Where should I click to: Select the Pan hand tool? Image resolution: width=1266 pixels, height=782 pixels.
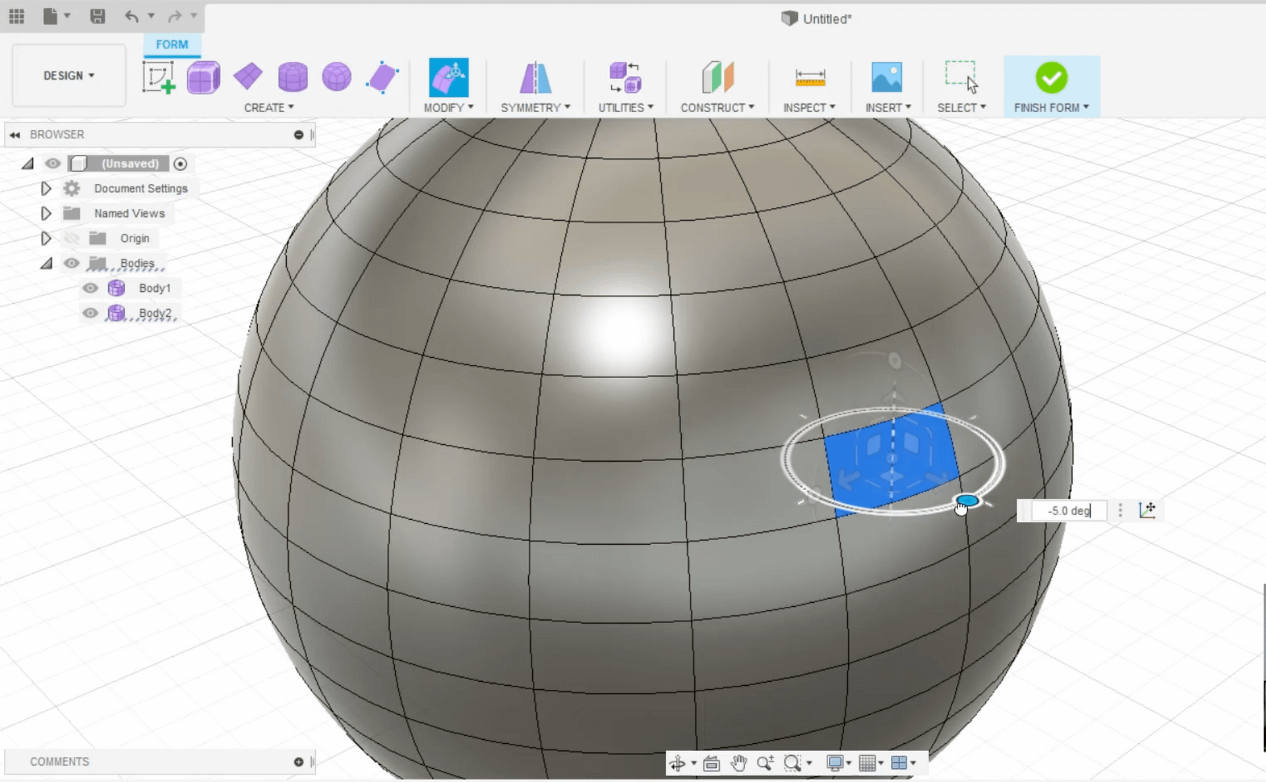point(738,763)
